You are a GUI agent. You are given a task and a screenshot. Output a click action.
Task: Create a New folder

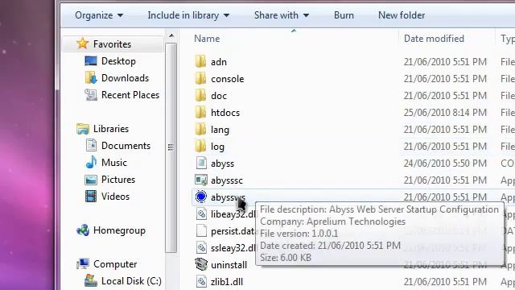click(x=402, y=15)
